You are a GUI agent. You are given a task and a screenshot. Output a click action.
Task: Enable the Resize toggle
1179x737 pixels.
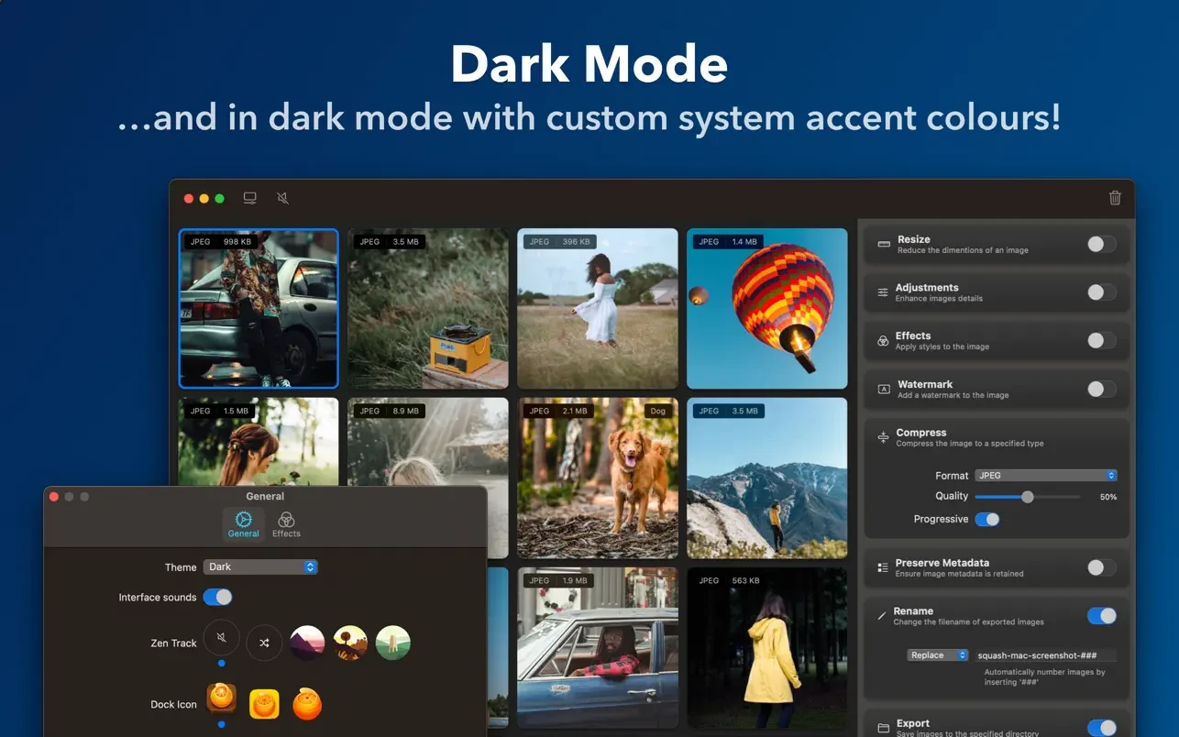coord(1101,244)
